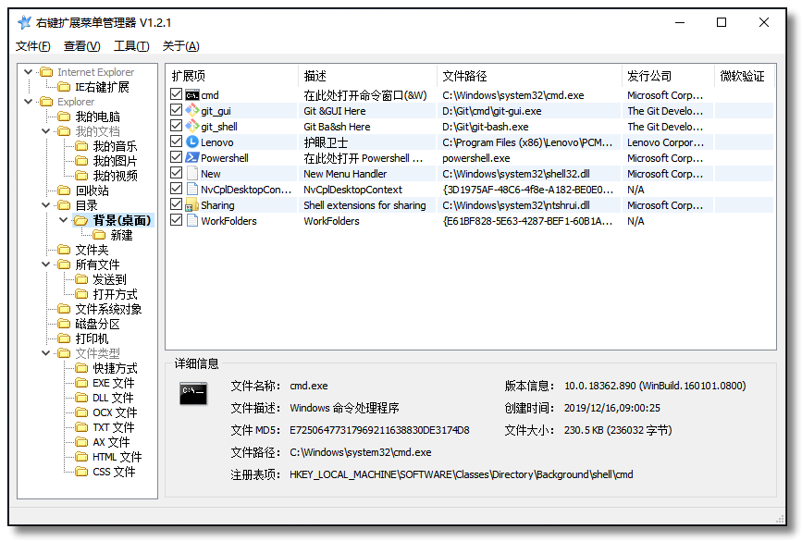Select the Sharing extension icon
Viewport: 802px width, 541px height.
click(192, 205)
